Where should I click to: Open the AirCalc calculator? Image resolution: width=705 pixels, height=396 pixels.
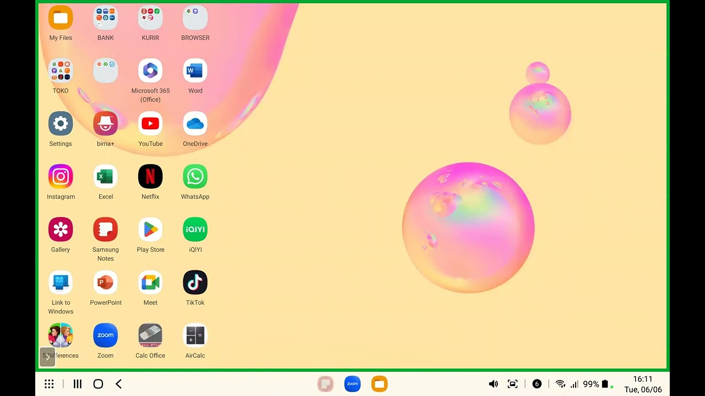tap(195, 335)
